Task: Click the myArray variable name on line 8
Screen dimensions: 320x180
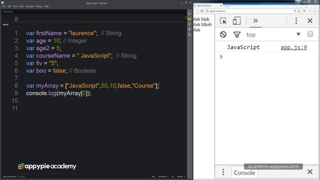Action: click(x=47, y=85)
